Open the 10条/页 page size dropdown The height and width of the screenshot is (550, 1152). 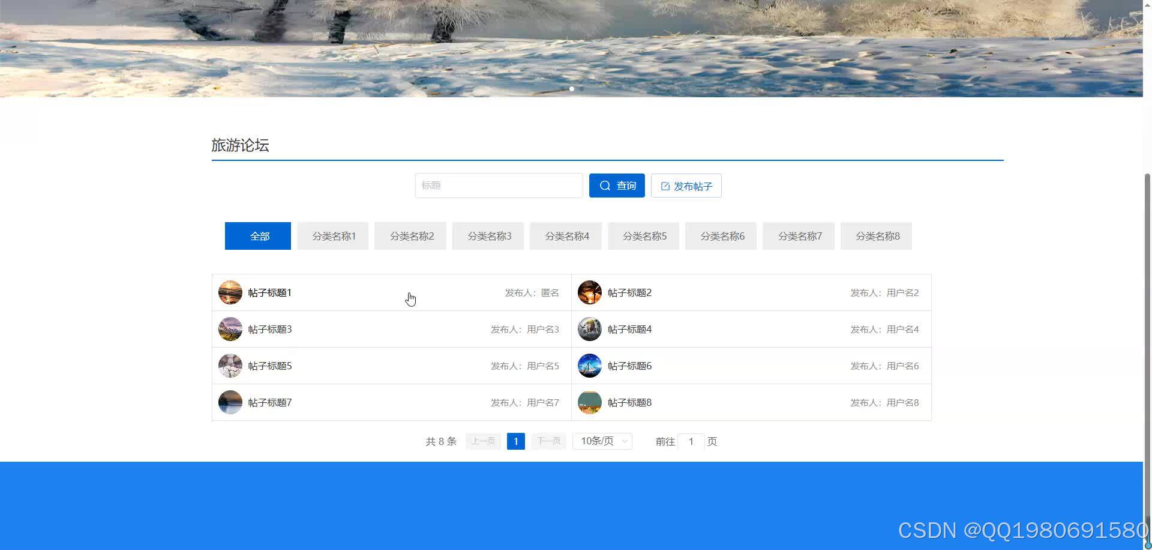602,441
